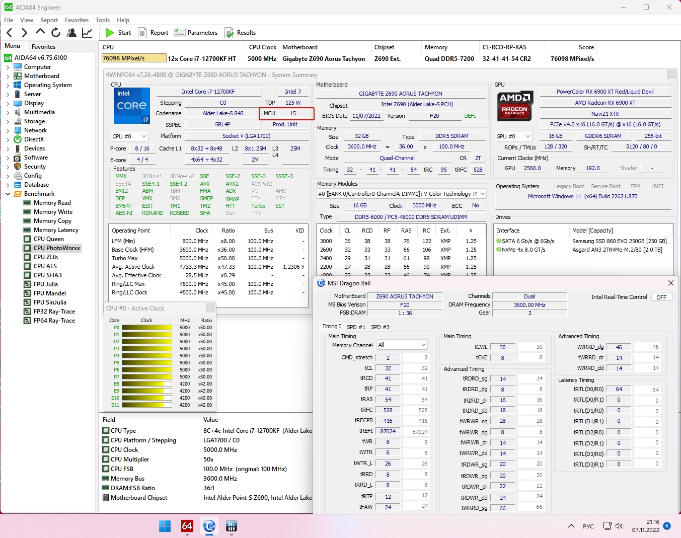Click the graph chart toolbar icon
The image size is (681, 538).
pos(87,33)
